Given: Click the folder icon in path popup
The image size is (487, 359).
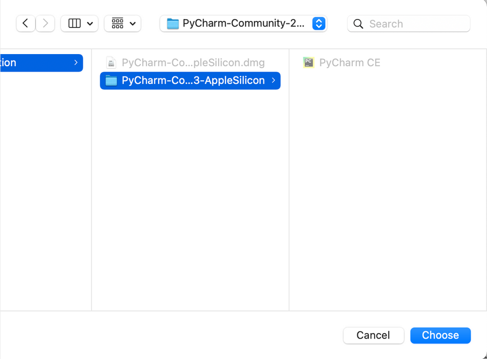Looking at the screenshot, I should (x=172, y=24).
